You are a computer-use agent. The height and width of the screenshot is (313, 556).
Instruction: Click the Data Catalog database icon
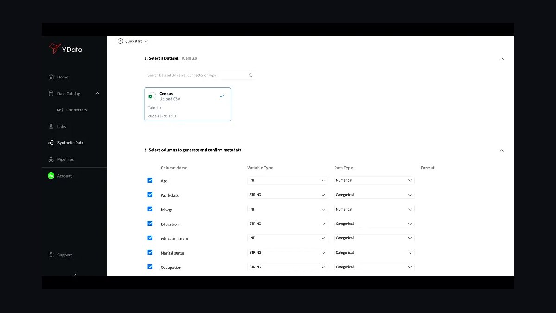[51, 93]
